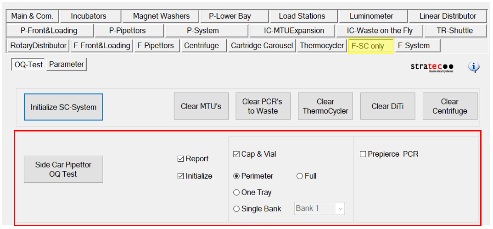Select the Single Bank radio option

(237, 209)
